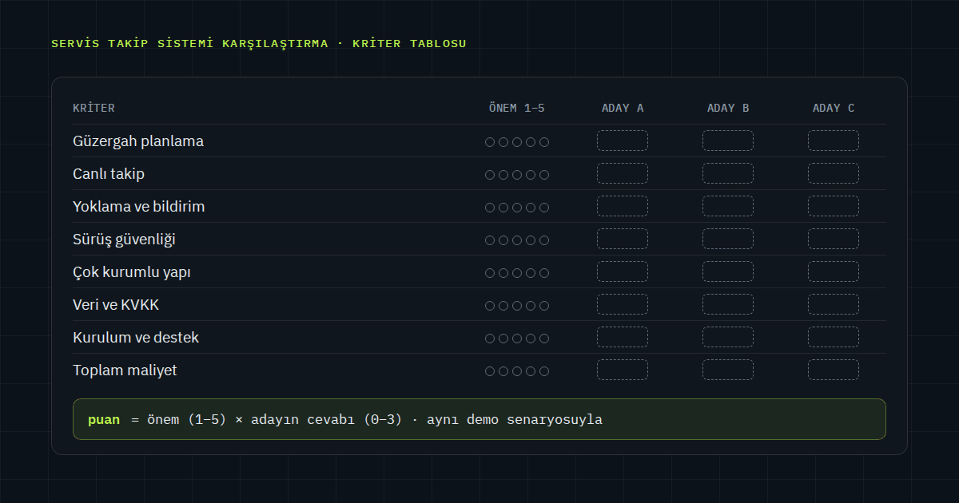Focus Aday B box for Toplam maliyet
959x503 pixels.
728,370
